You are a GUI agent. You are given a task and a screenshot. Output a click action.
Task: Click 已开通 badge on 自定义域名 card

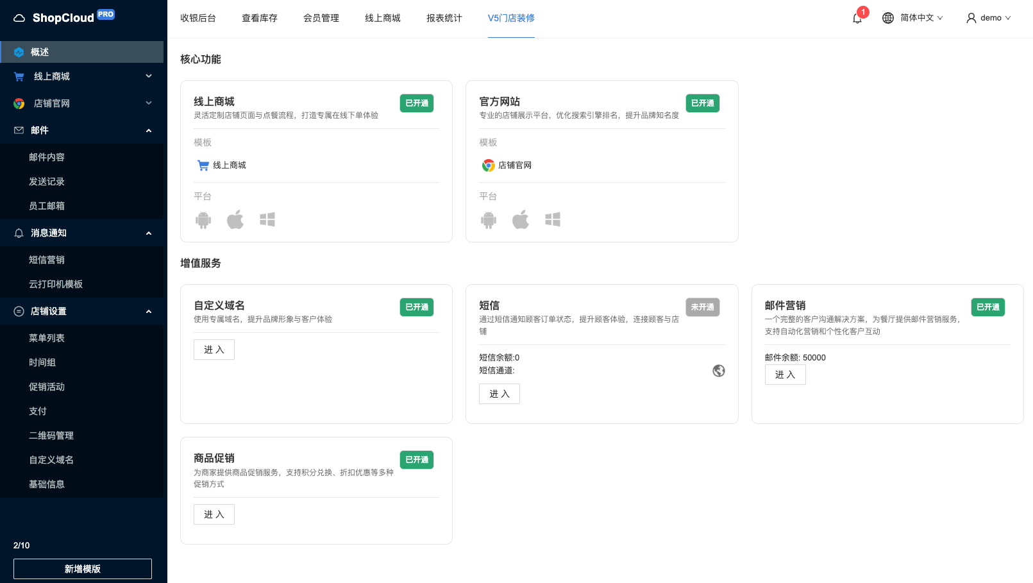(x=417, y=307)
